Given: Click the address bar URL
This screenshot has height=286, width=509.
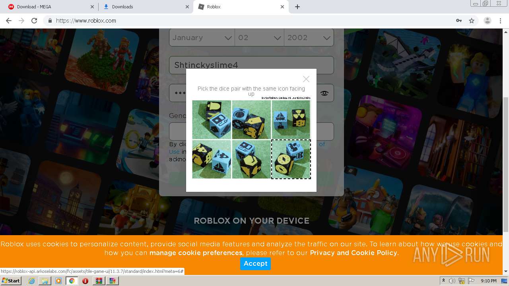Looking at the screenshot, I should tap(86, 21).
